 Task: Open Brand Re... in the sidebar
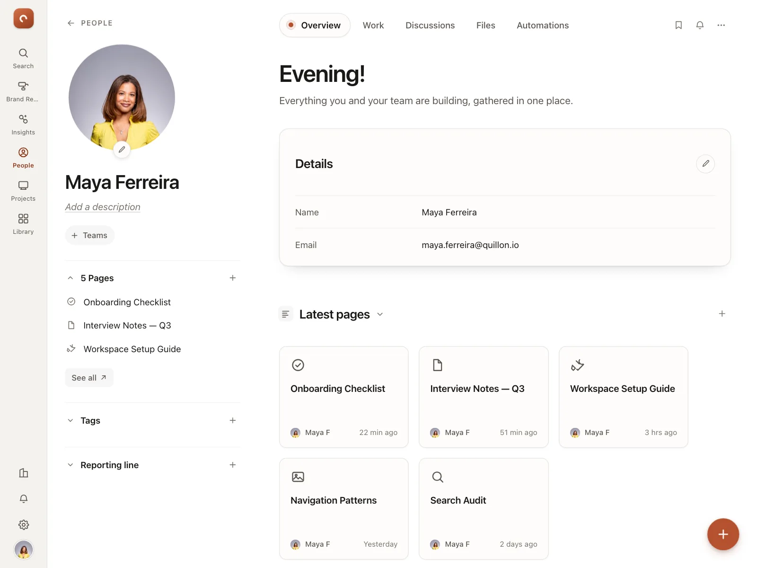coord(23,92)
